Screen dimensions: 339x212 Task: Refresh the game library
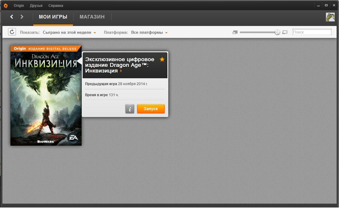pos(12,32)
